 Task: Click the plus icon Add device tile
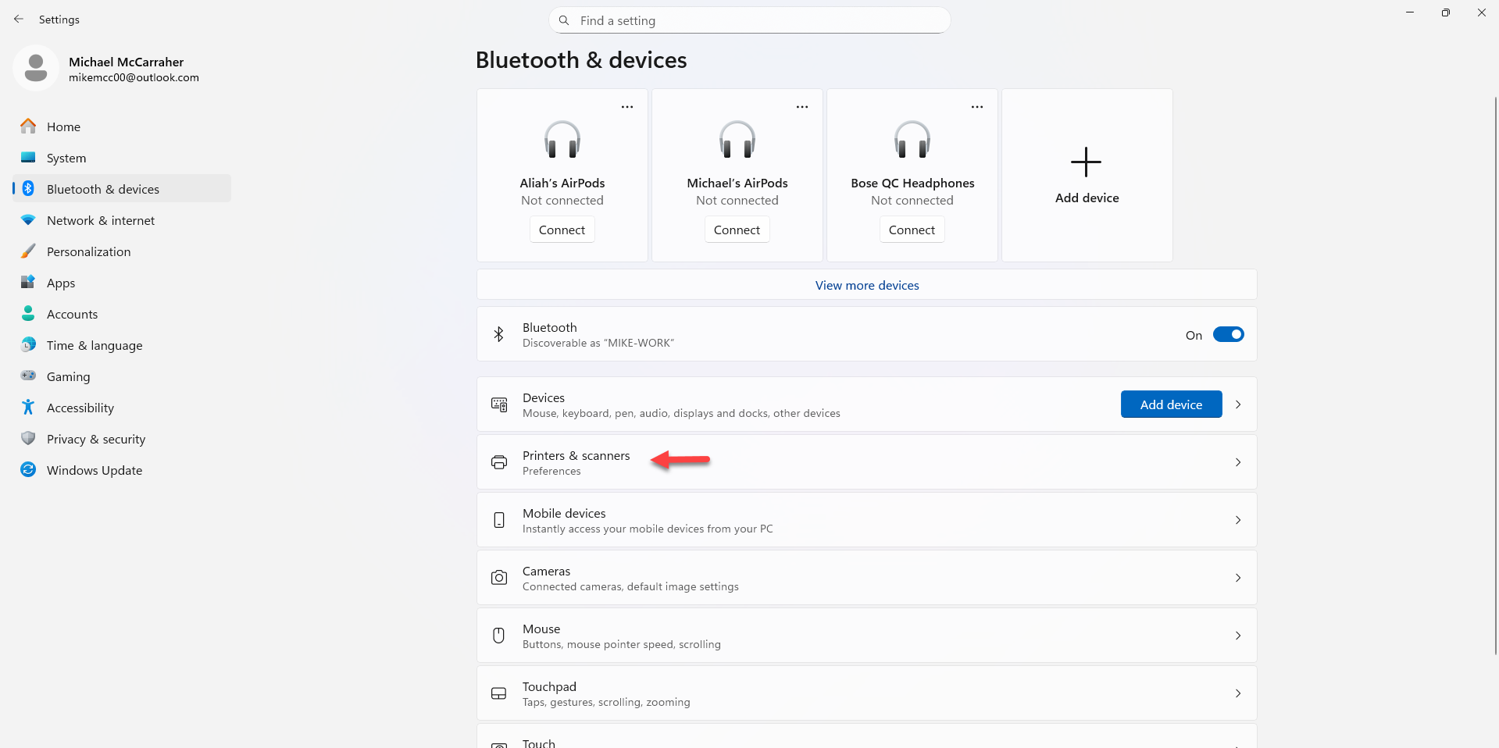click(1086, 162)
